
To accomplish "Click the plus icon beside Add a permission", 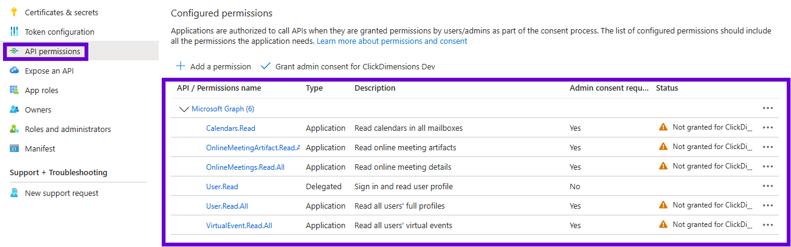I will point(181,66).
